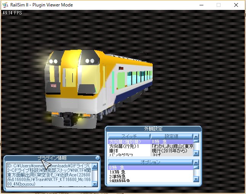Screen dimensions: 246x194
Task: Click the プラグイン情報 scroll-down arrow
Action: click(x=95, y=184)
